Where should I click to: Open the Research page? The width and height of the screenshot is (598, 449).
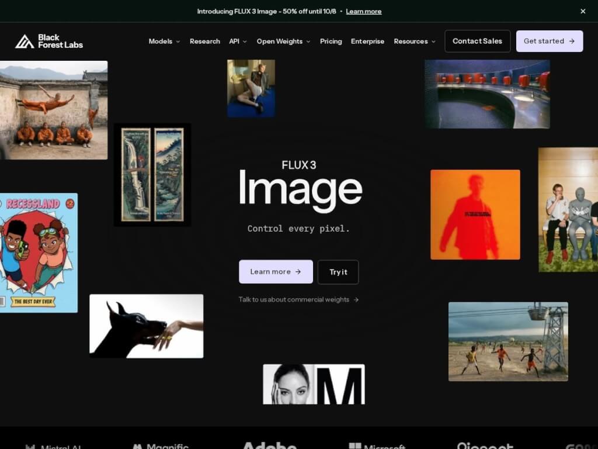(x=205, y=42)
